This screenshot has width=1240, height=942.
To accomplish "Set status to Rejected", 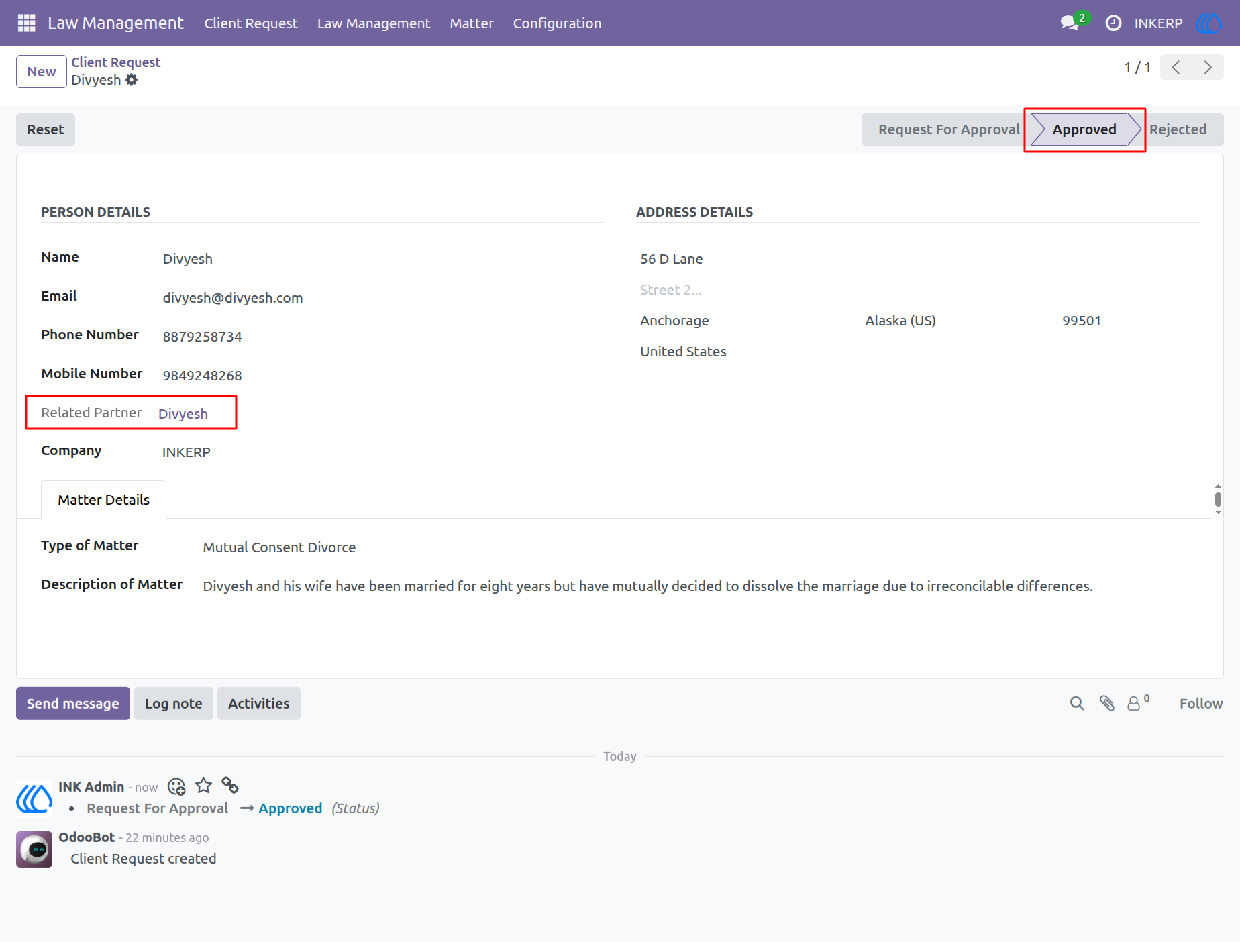I will click(x=1178, y=129).
